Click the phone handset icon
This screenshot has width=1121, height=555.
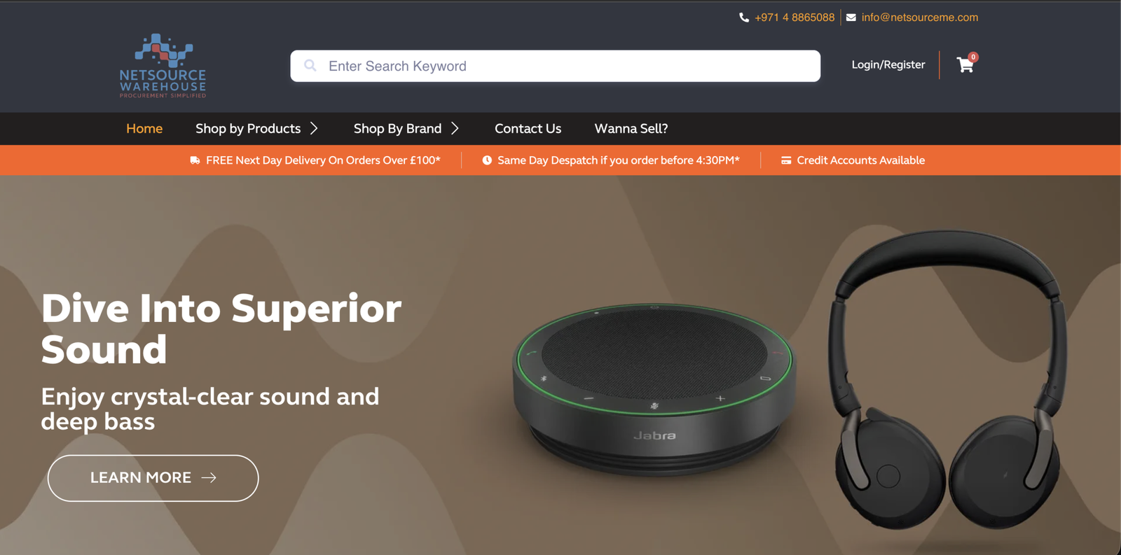[744, 17]
